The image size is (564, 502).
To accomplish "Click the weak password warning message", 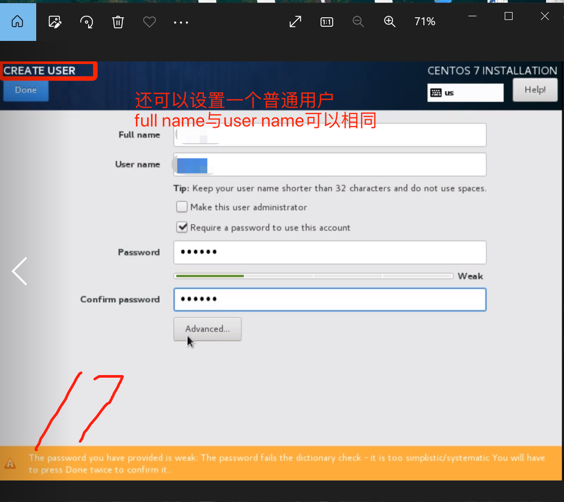I will coord(286,464).
